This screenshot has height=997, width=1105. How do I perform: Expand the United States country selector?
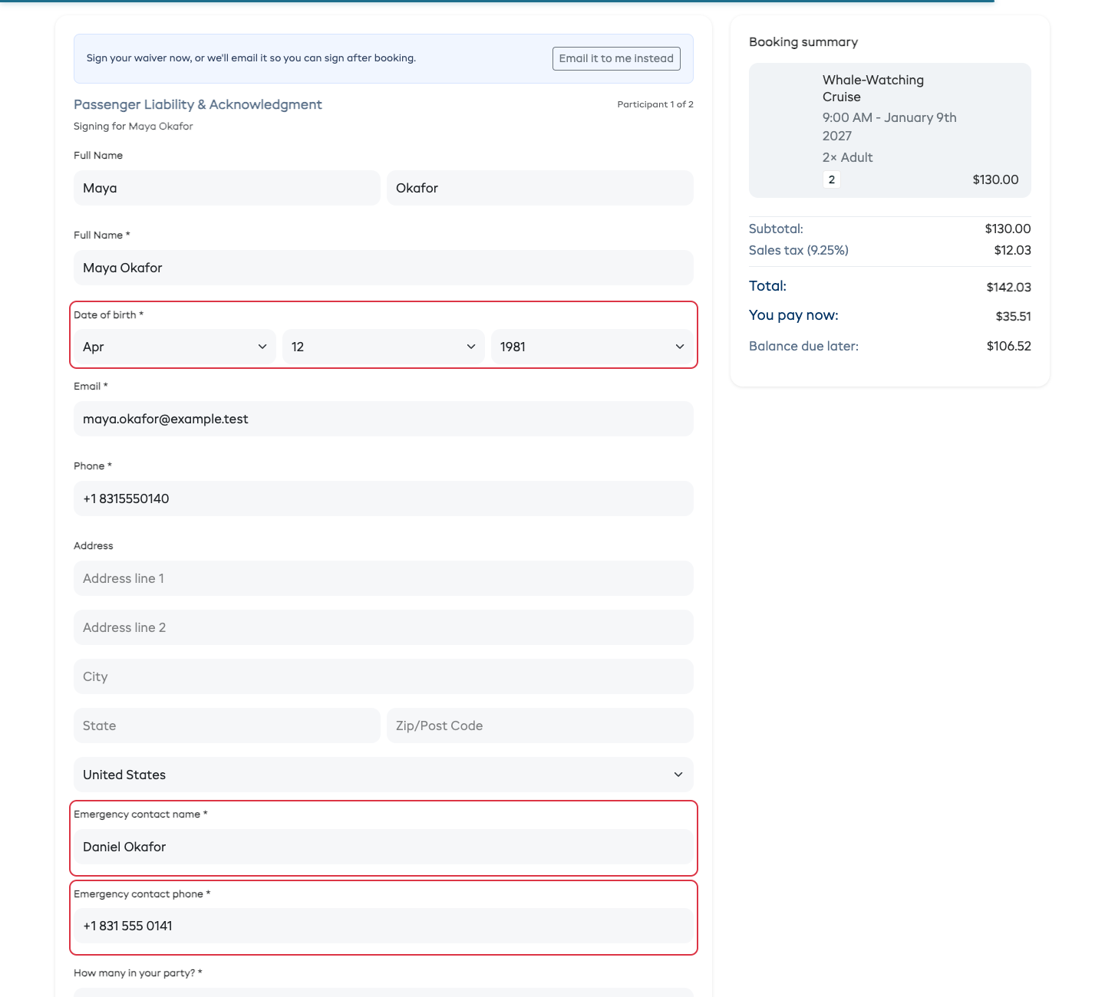point(384,775)
